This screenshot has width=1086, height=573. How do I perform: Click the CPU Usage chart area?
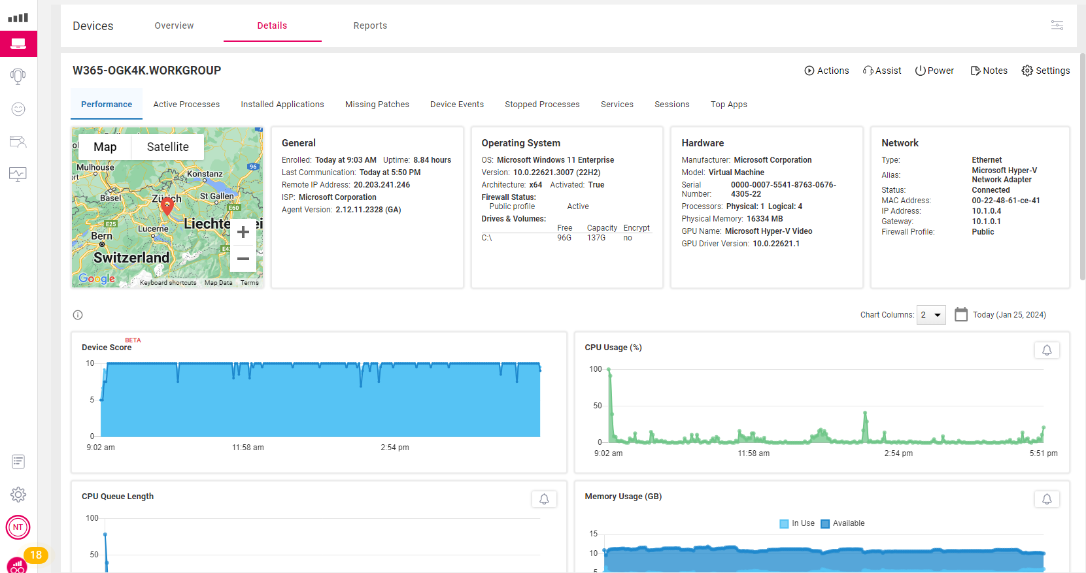click(x=826, y=406)
